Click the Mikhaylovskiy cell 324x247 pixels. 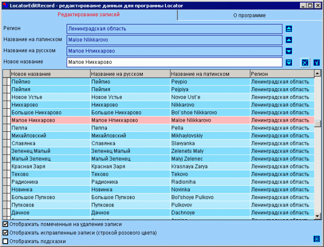[x=210, y=136]
